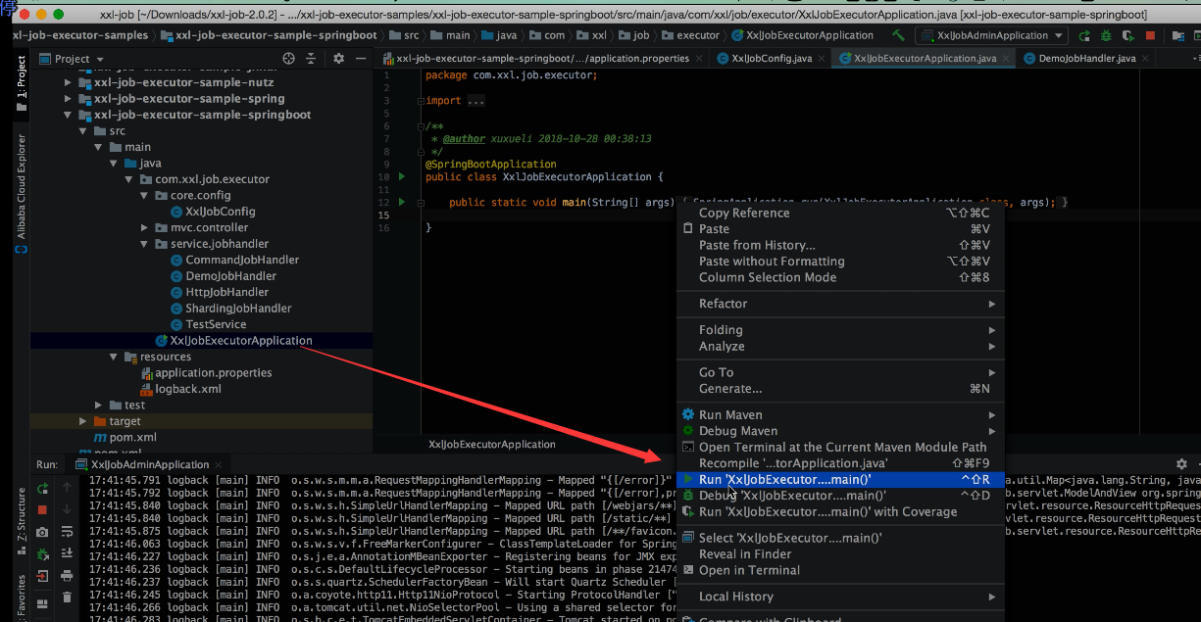Open the 1: Project tool window tab
This screenshot has height=622, width=1201.
click(x=21, y=82)
